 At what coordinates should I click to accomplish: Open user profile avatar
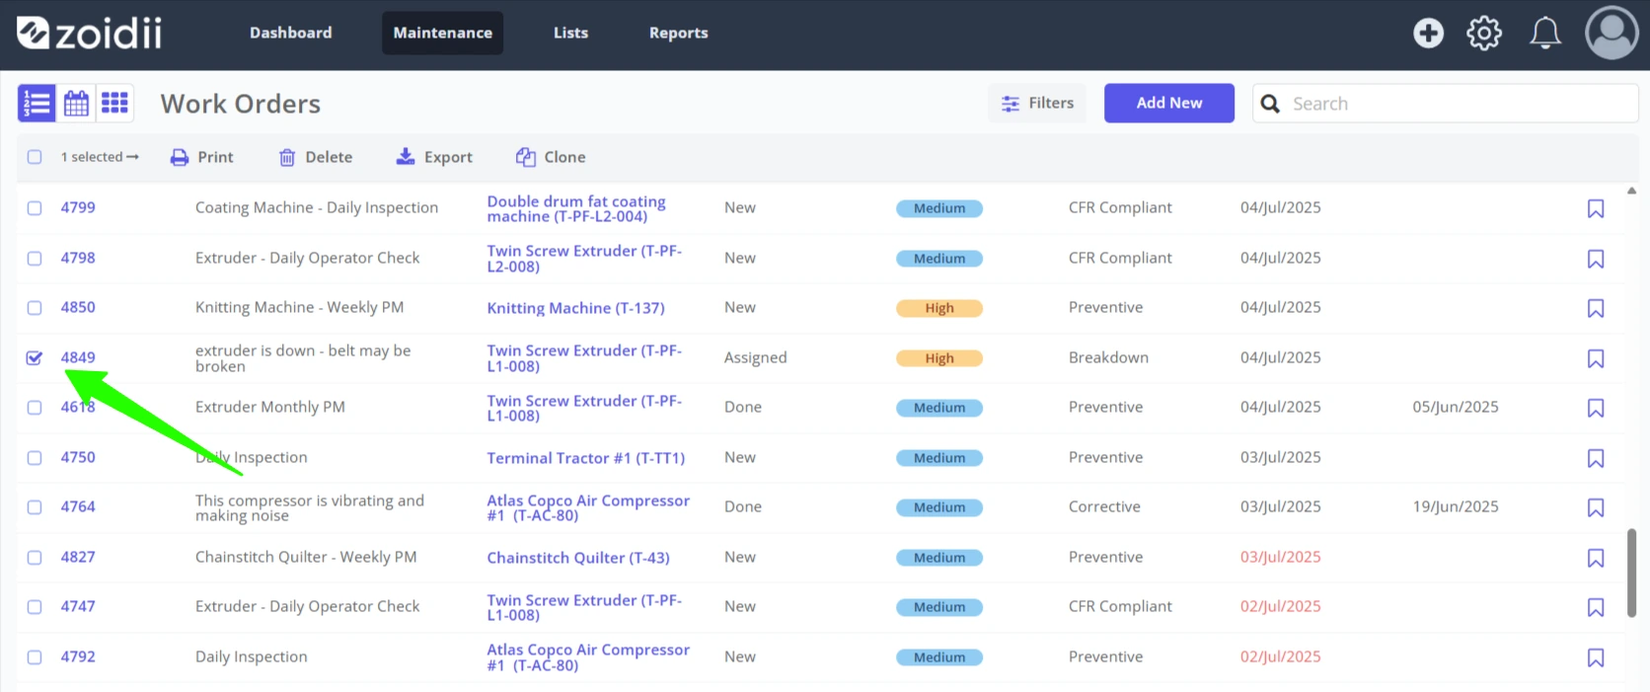click(1612, 33)
